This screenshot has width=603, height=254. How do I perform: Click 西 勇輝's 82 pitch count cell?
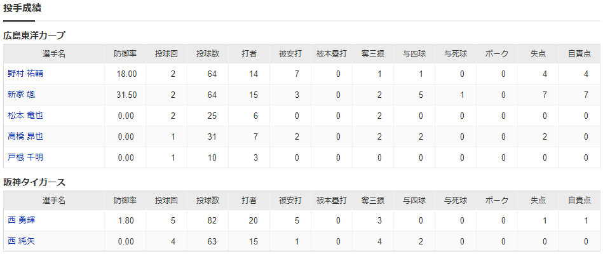point(212,220)
